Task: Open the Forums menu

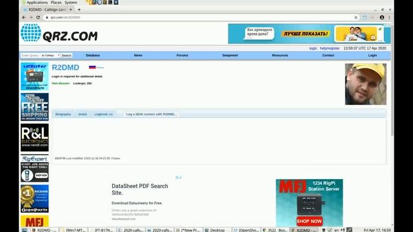Action: coord(182,55)
